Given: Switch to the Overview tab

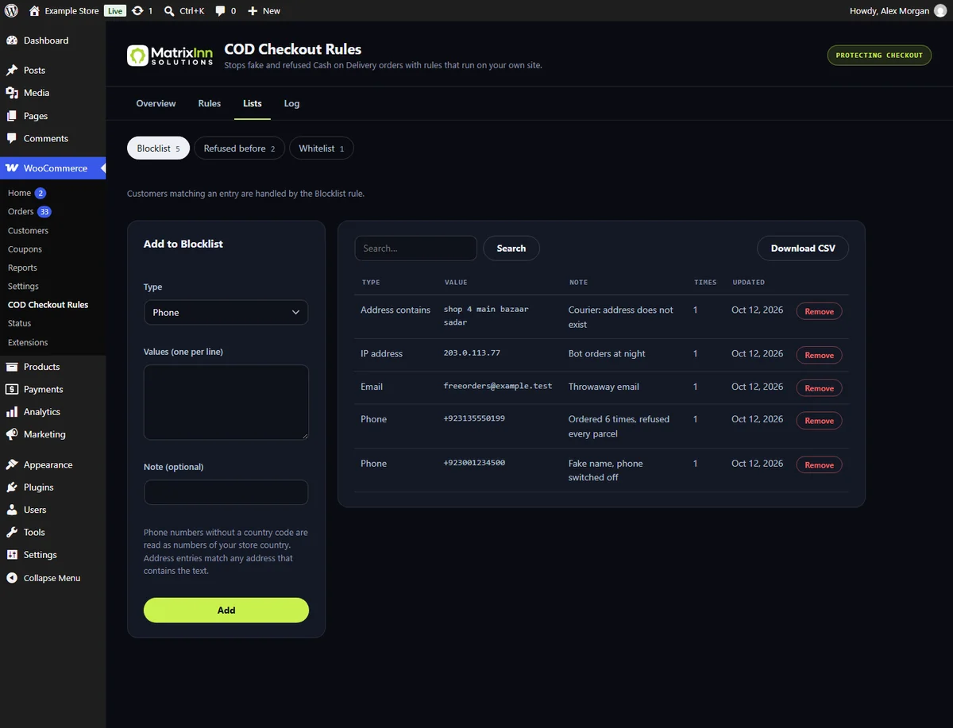Looking at the screenshot, I should 156,103.
